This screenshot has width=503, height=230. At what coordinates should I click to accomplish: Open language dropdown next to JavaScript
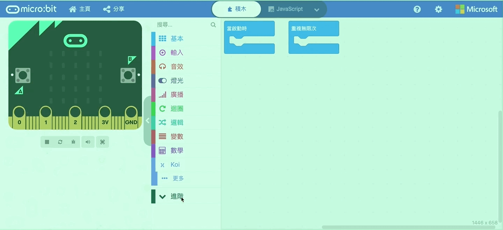click(317, 10)
